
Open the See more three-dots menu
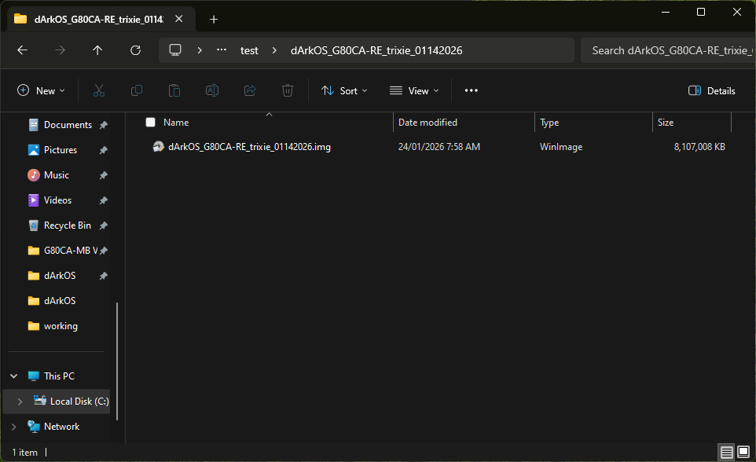[471, 90]
